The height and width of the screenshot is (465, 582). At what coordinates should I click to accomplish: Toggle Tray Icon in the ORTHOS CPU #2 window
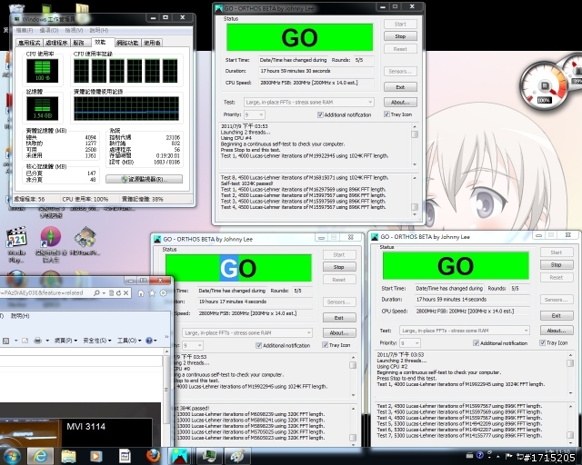coord(542,342)
